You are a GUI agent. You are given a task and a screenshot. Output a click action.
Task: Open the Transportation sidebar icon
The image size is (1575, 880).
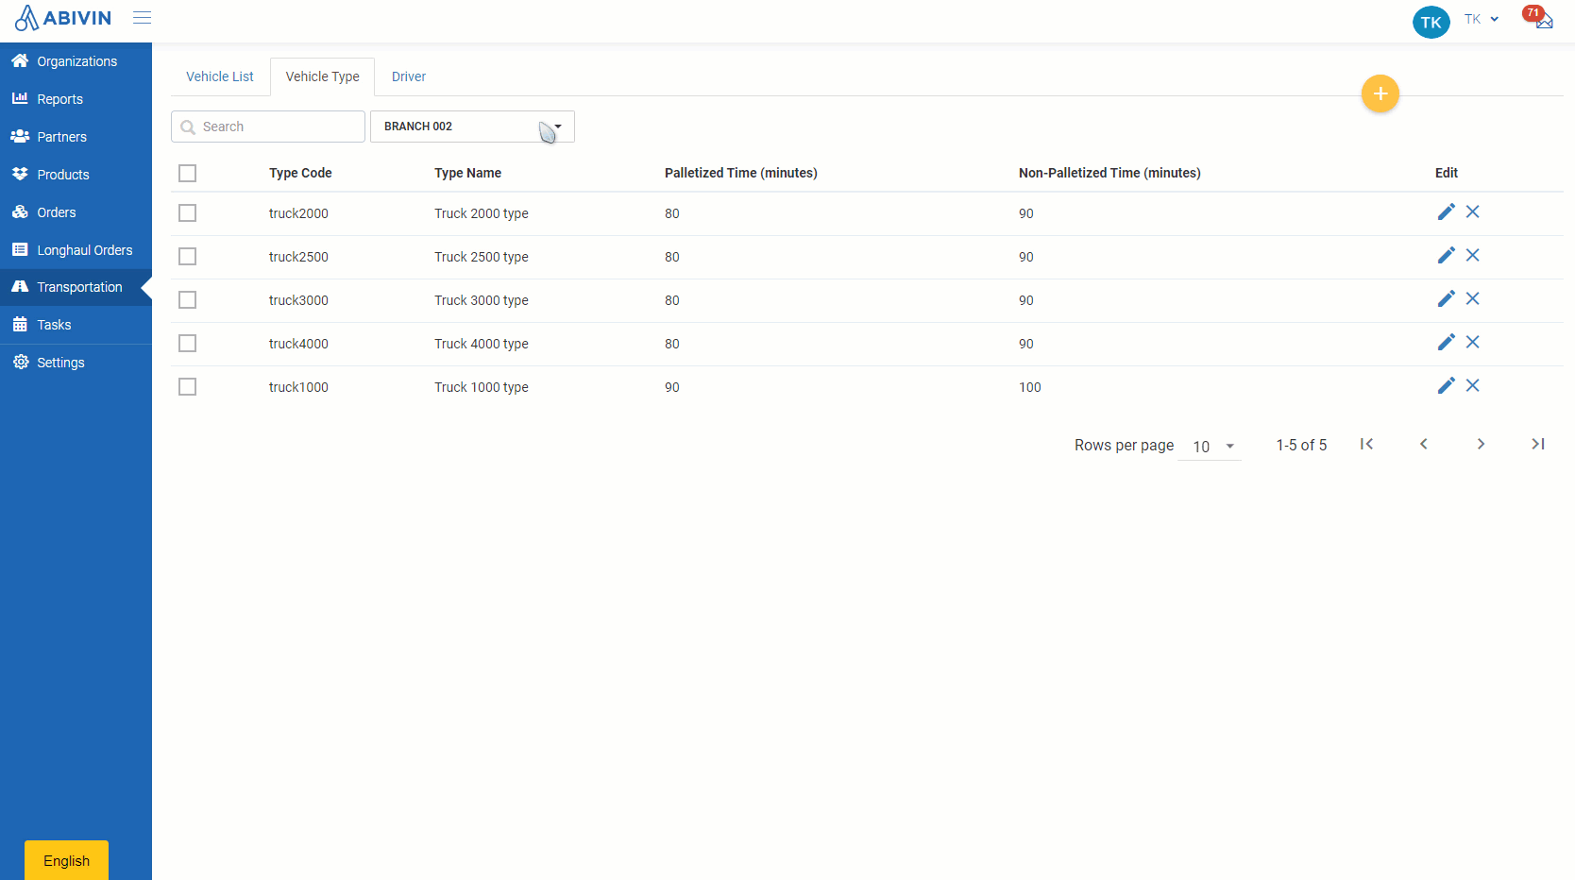click(21, 287)
